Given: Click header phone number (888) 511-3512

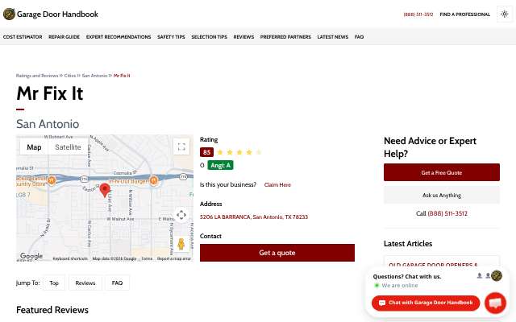Looking at the screenshot, I should [418, 14].
